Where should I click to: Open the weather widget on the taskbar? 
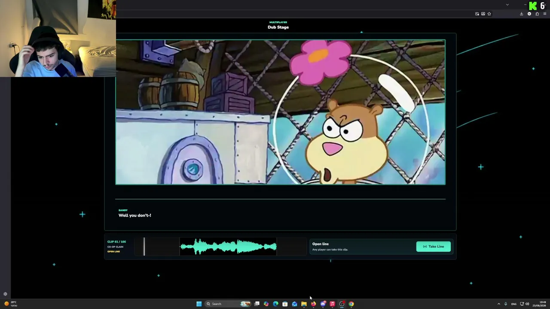tap(10, 304)
